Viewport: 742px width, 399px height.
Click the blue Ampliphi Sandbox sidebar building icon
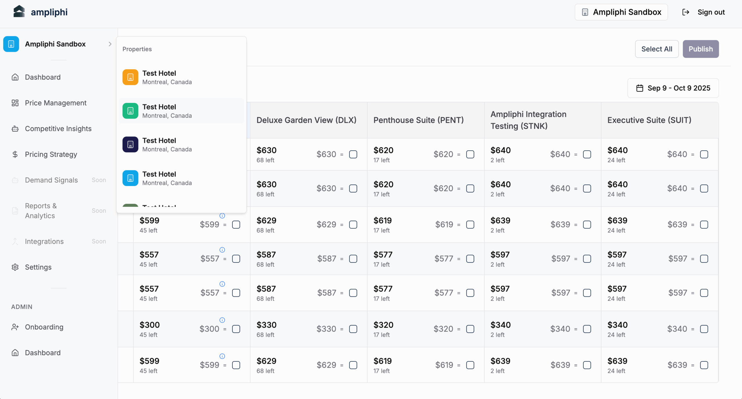pyautogui.click(x=11, y=44)
